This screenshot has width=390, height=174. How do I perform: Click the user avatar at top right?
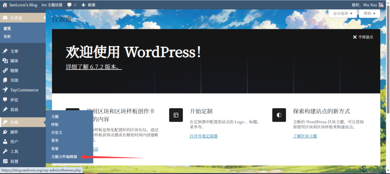pos(384,5)
